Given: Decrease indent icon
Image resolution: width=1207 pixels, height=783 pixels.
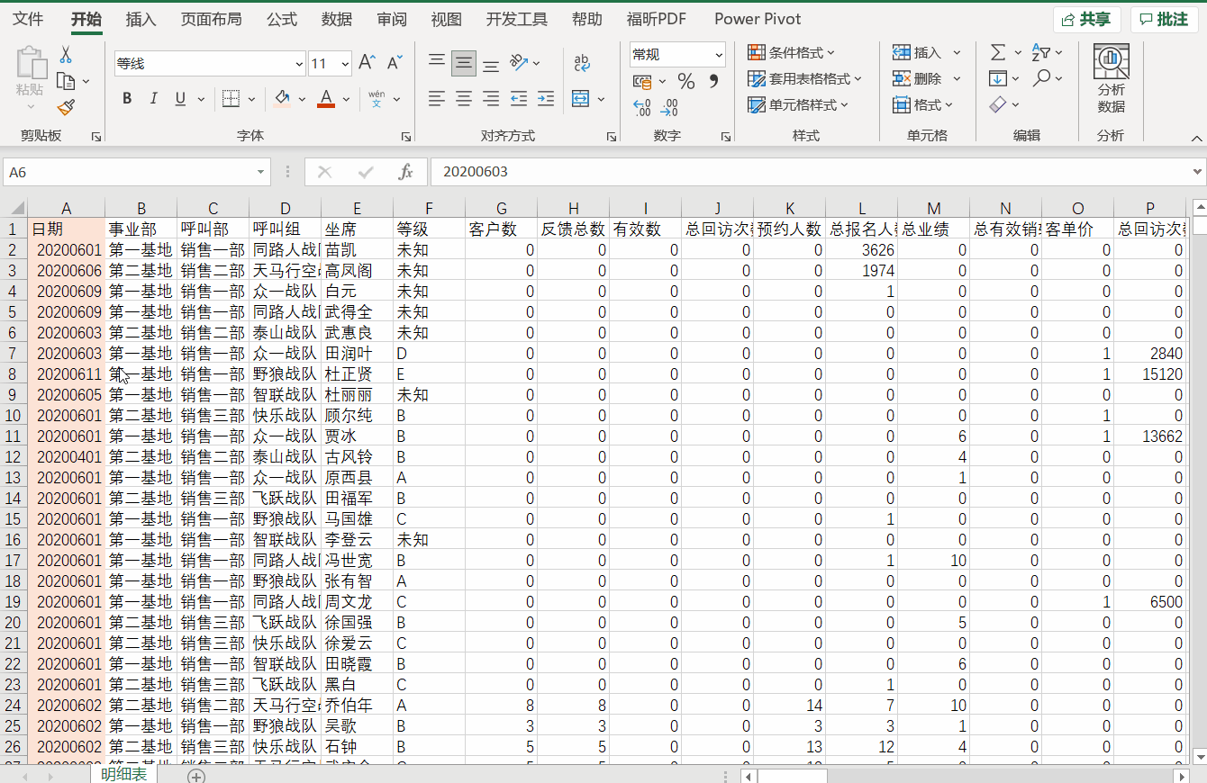Looking at the screenshot, I should (x=519, y=99).
